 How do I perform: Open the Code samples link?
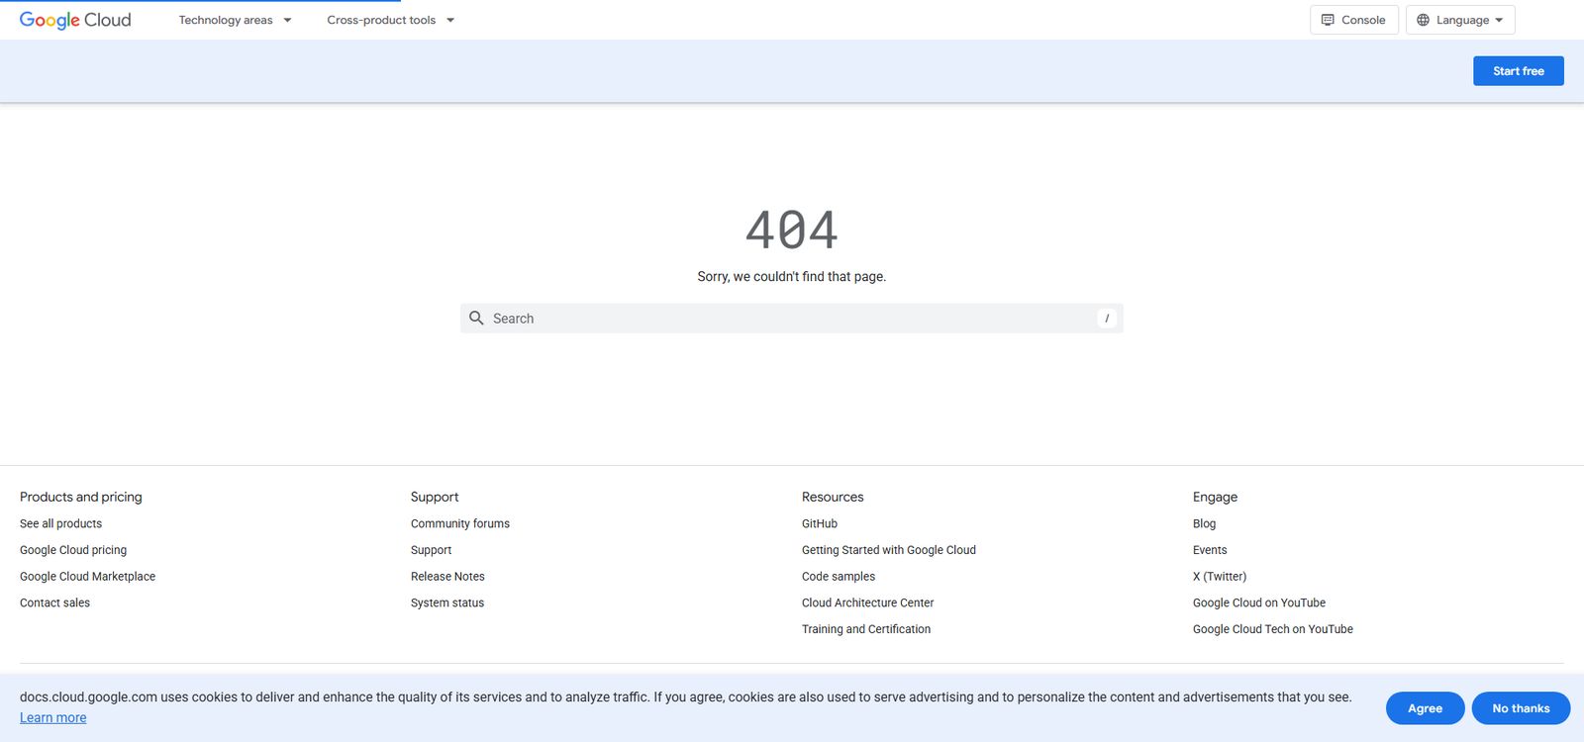click(x=839, y=576)
